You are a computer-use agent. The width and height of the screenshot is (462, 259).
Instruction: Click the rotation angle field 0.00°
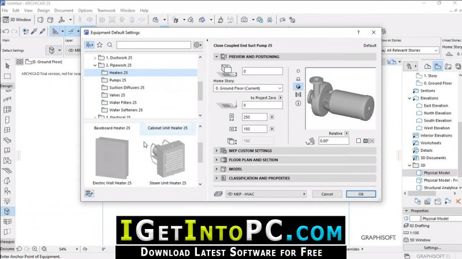click(334, 141)
